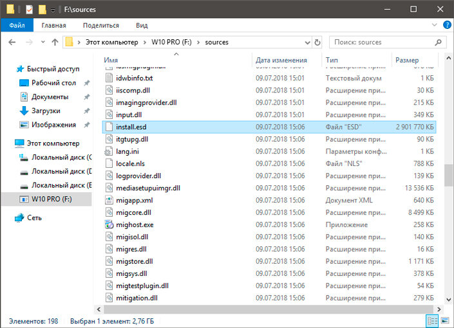Click the search magnifier icon
454x328 pixels.
point(438,42)
